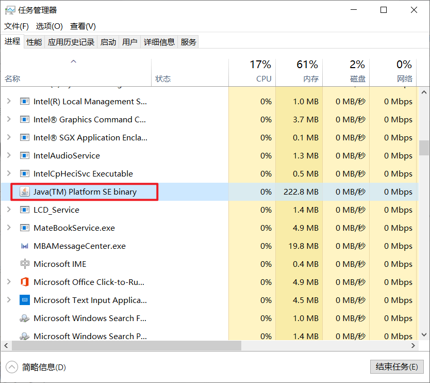Switch to the 性能 tab
This screenshot has height=383, width=430.
click(x=34, y=42)
